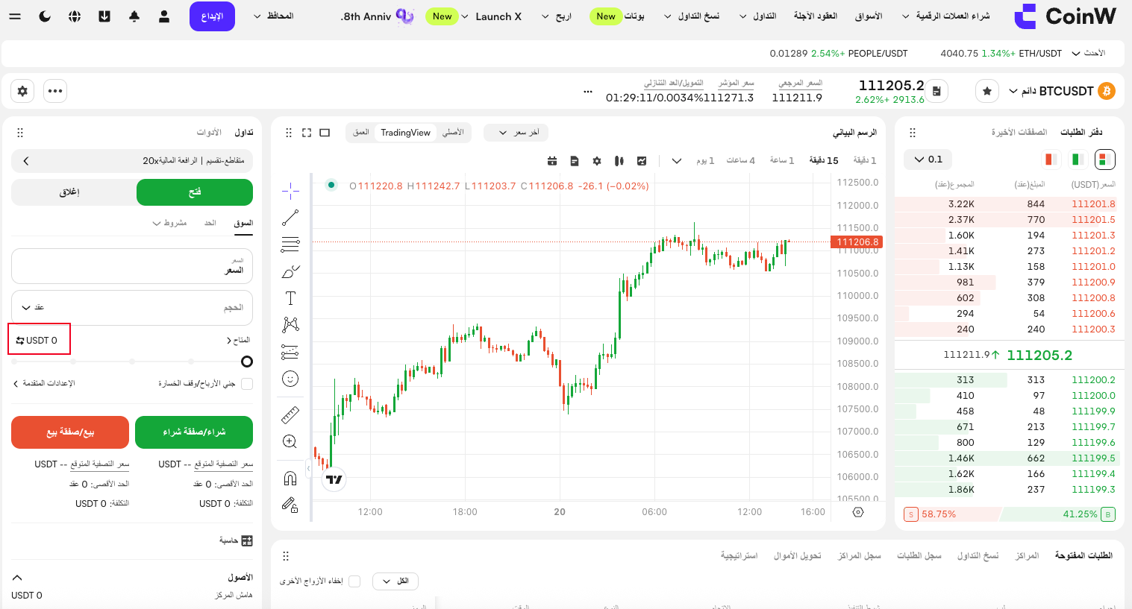Select the Fibonacci lines tool
Image resolution: width=1132 pixels, height=609 pixels.
(290, 244)
